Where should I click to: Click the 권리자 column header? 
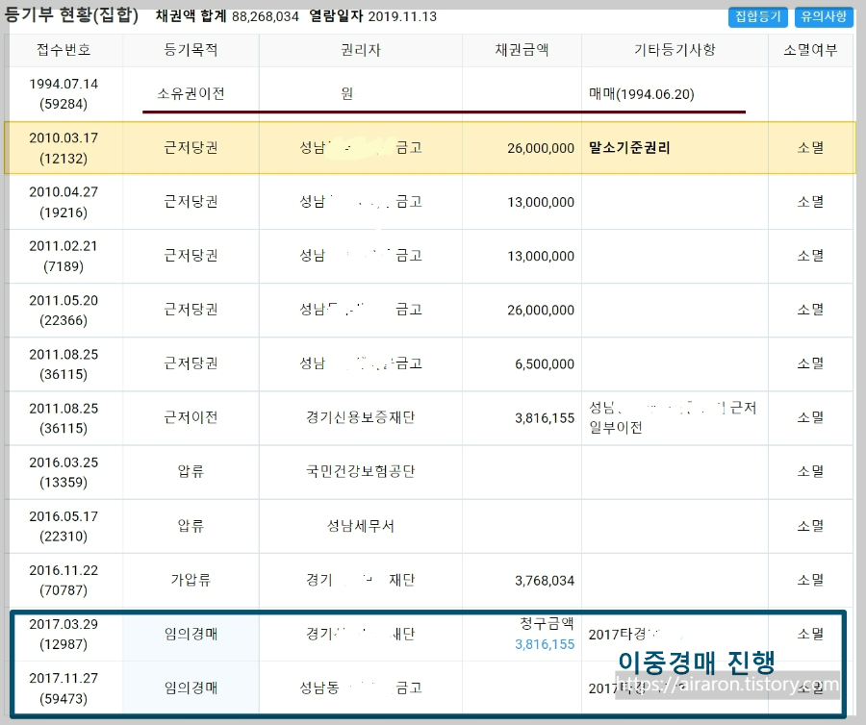click(361, 50)
